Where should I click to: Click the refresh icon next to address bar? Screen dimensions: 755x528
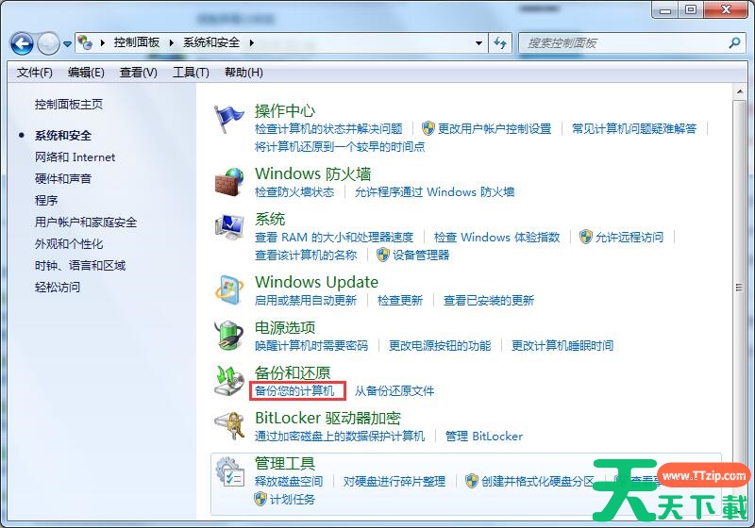(500, 43)
